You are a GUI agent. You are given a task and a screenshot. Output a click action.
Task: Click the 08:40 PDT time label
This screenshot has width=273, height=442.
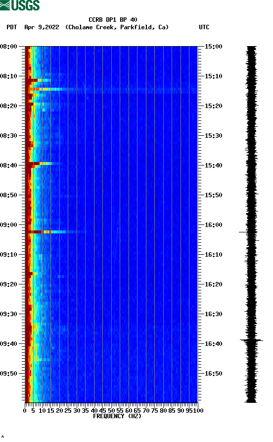[9, 165]
